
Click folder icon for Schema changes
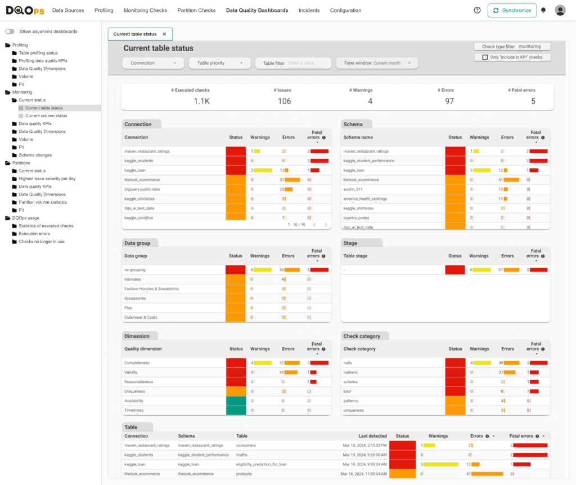click(x=14, y=155)
